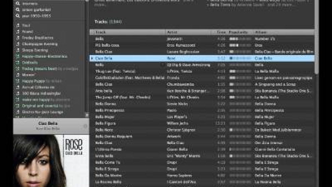Image resolution: width=332 pixels, height=187 pixels.
Task: Click the note icon beside Electro Nu-jazz Lounge
Action: [18, 112]
